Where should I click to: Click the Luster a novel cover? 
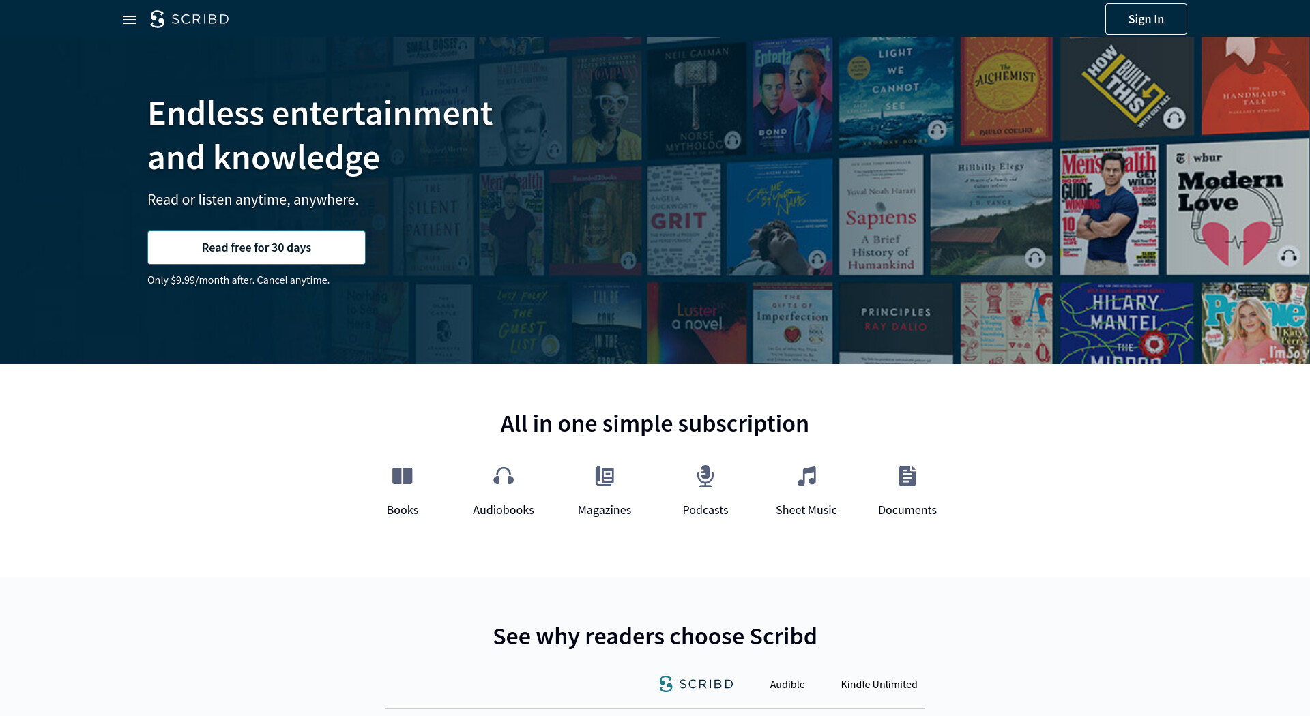[697, 323]
